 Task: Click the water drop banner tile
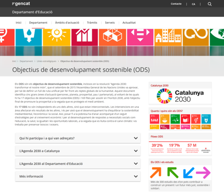click(x=29, y=37)
